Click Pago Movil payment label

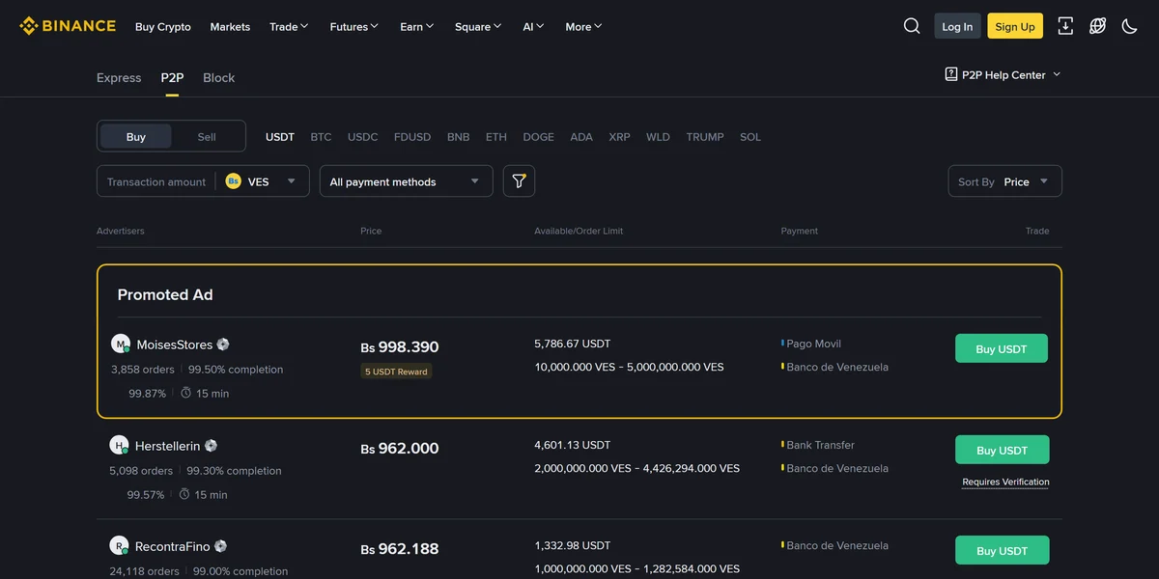pos(813,344)
